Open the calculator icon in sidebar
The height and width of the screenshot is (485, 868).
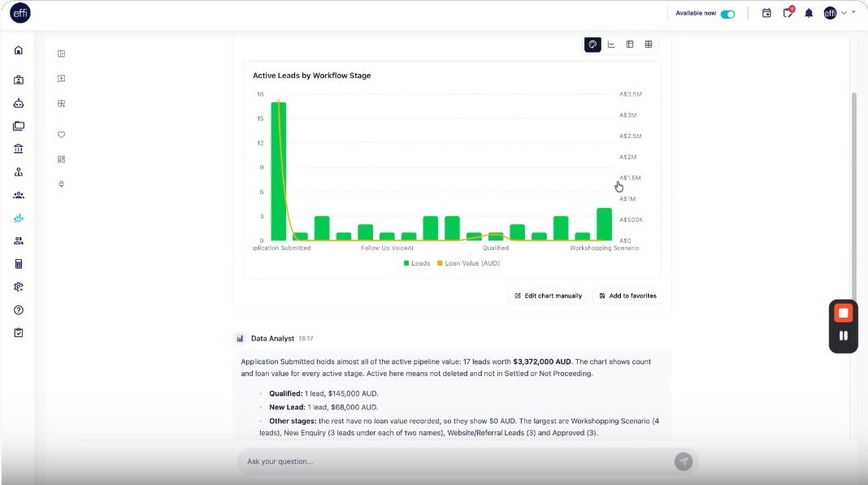pyautogui.click(x=18, y=264)
